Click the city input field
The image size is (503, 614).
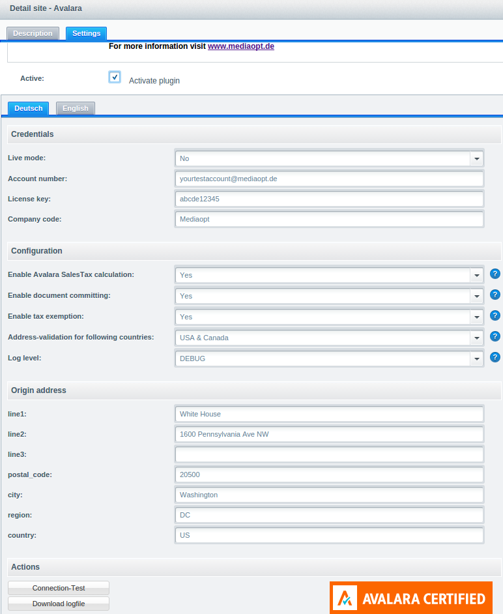(329, 495)
